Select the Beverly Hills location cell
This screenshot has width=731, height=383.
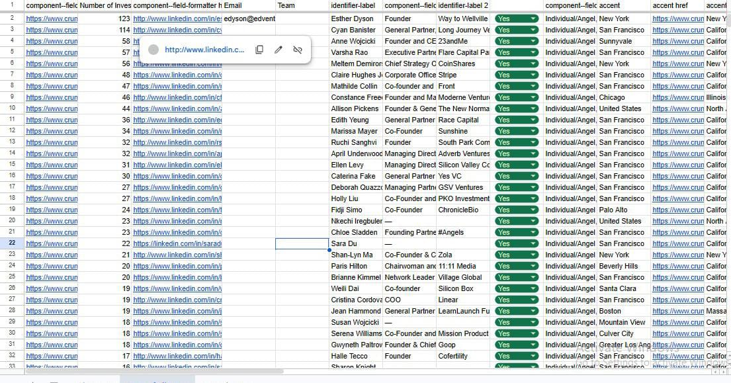624,266
